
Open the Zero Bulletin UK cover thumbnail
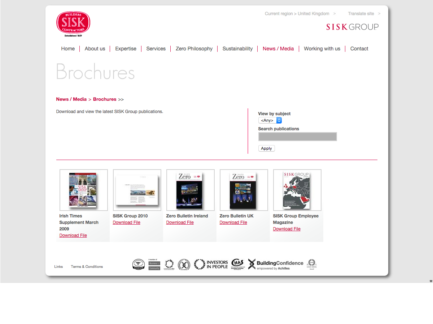pyautogui.click(x=244, y=190)
